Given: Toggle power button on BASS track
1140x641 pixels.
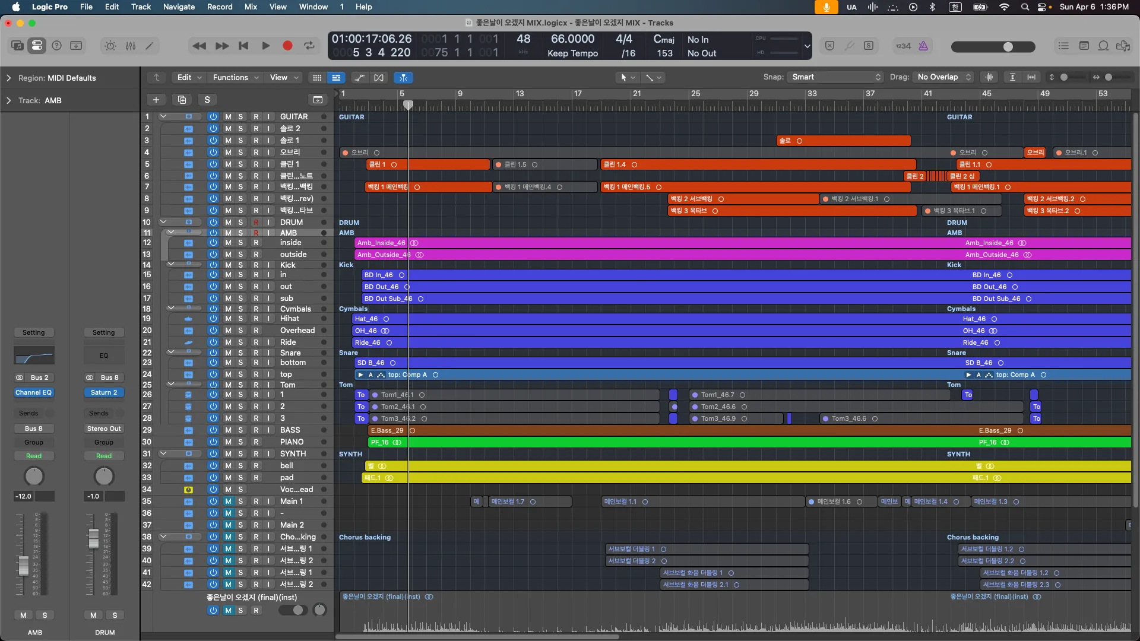Looking at the screenshot, I should tap(213, 430).
